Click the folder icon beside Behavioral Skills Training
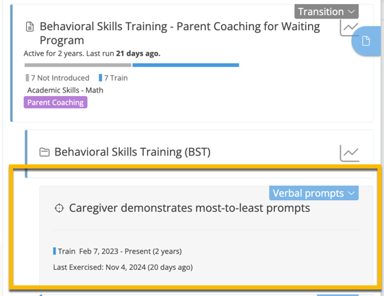Image resolution: width=384 pixels, height=296 pixels. [44, 152]
